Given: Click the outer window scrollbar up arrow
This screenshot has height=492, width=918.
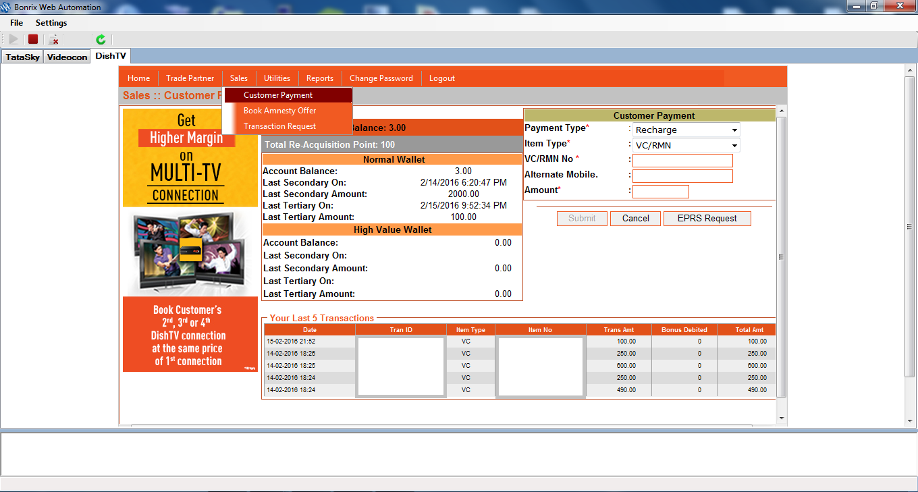Looking at the screenshot, I should pyautogui.click(x=911, y=71).
